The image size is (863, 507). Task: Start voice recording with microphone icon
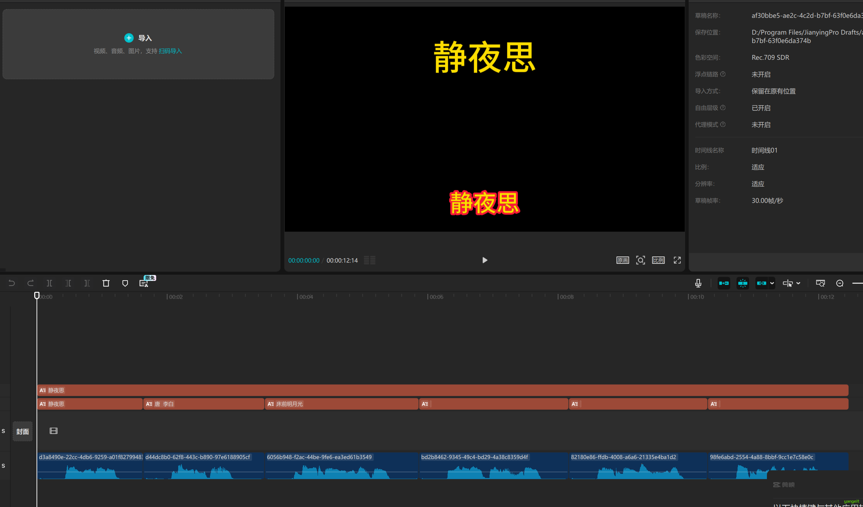click(x=698, y=283)
